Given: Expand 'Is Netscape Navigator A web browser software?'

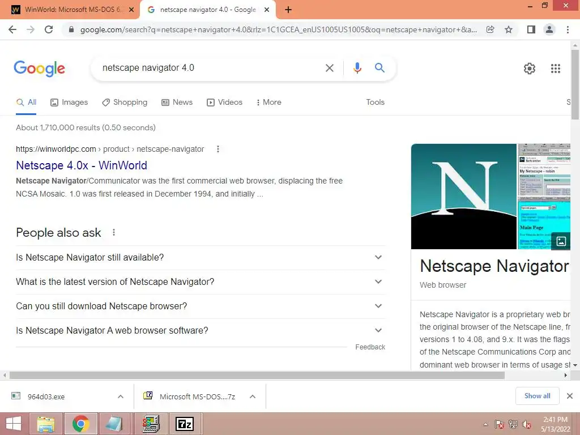Looking at the screenshot, I should coord(201,330).
